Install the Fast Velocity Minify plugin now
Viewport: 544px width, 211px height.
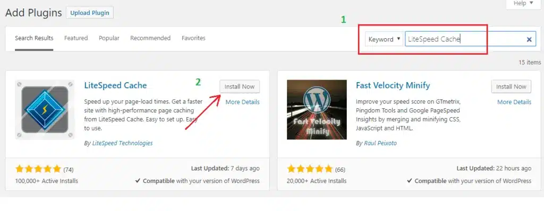coord(511,86)
